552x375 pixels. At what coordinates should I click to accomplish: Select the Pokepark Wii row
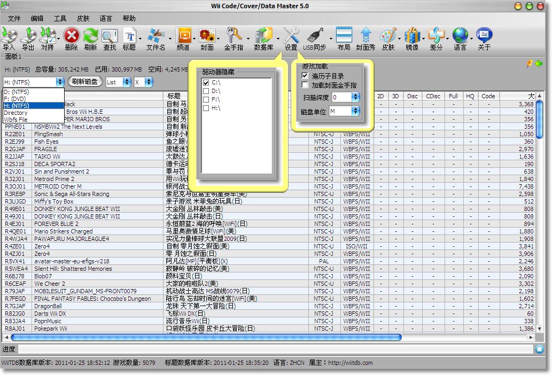point(269,329)
